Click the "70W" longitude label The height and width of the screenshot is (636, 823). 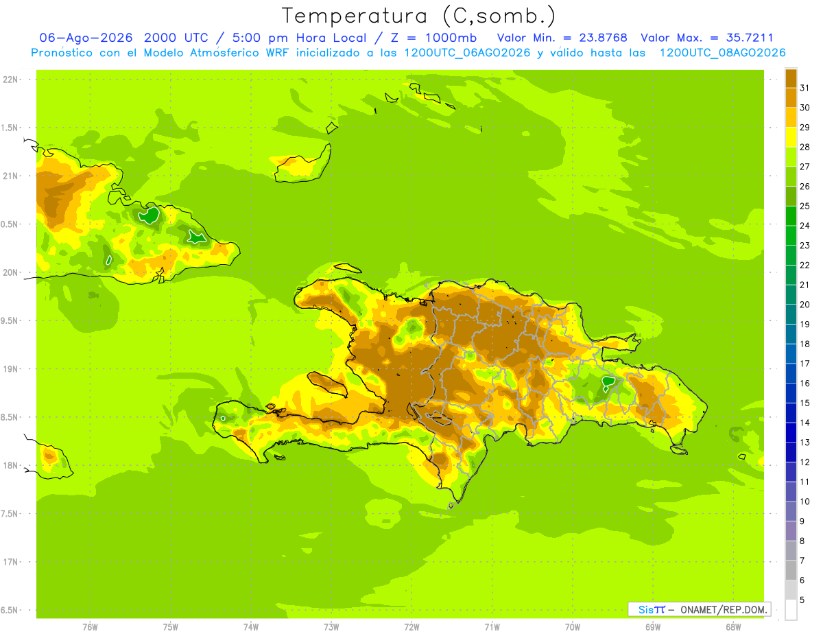[x=572, y=627]
